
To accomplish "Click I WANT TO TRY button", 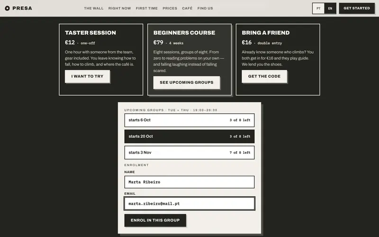I will pos(87,76).
